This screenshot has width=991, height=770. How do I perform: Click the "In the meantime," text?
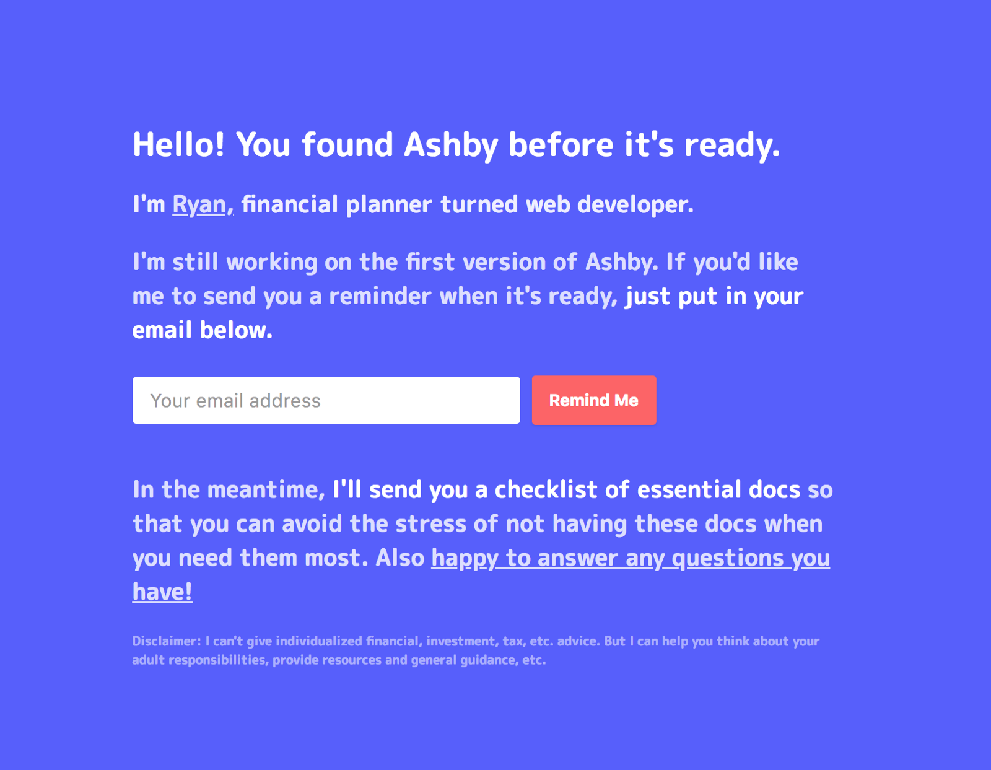click(x=229, y=490)
